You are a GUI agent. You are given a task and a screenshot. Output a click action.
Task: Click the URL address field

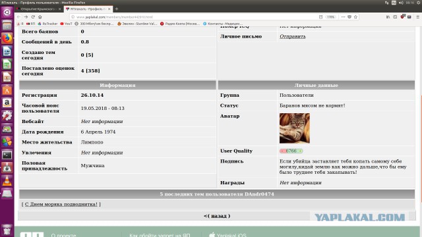[x=194, y=17]
